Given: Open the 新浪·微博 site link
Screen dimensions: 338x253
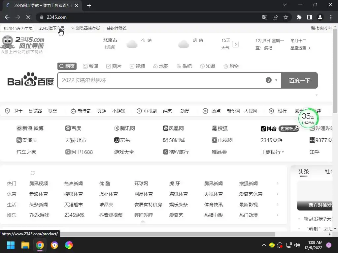Looking at the screenshot, I should (x=30, y=128).
